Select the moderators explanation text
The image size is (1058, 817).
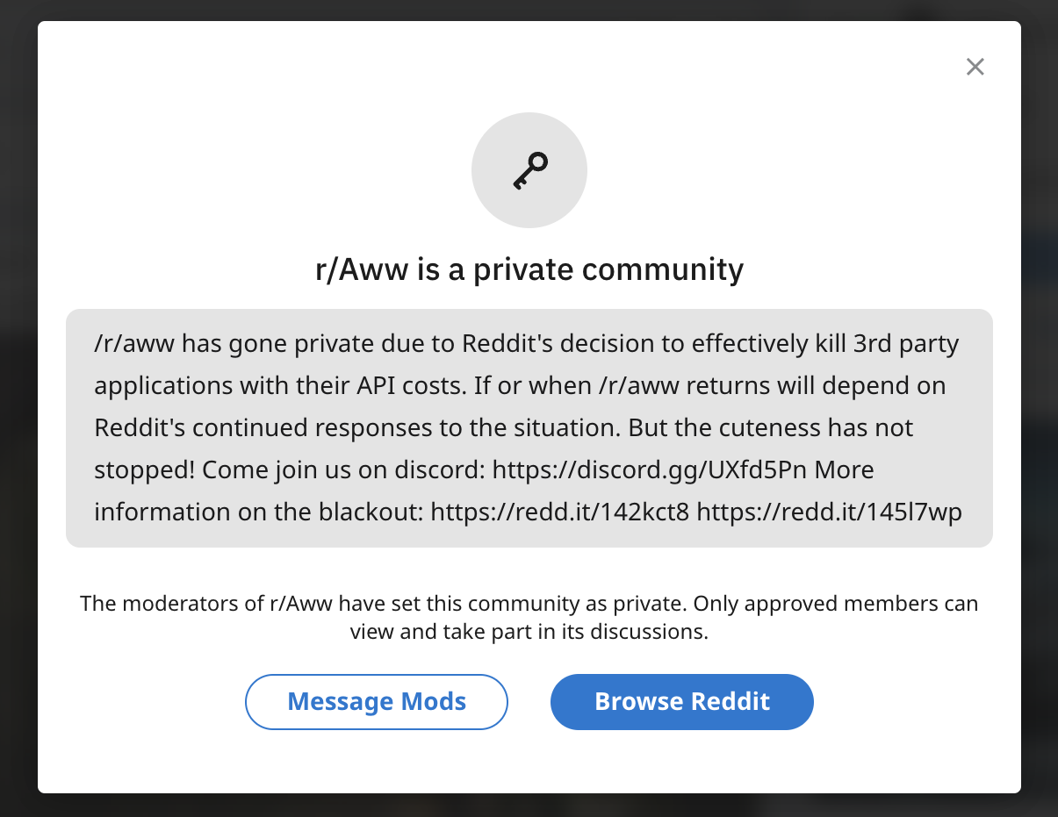pyautogui.click(x=529, y=615)
